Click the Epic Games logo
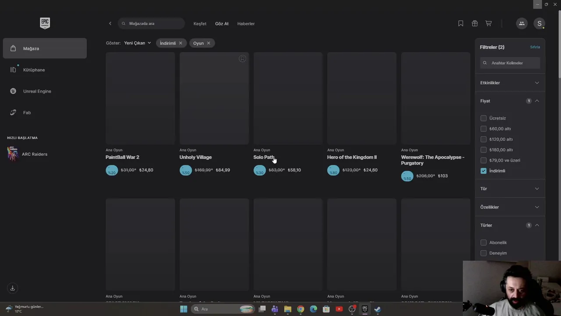The height and width of the screenshot is (316, 561). pos(45,23)
